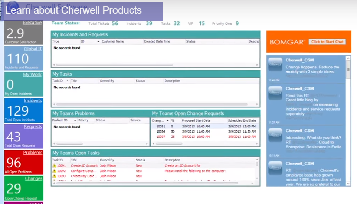This screenshot has width=357, height=204.
Task: Click Total Tickets count 56
Action: [x=115, y=23]
